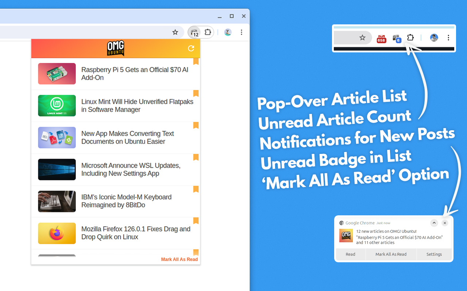
Task: Open Raspberry Pi 5 thumbnail image
Action: [x=57, y=74]
